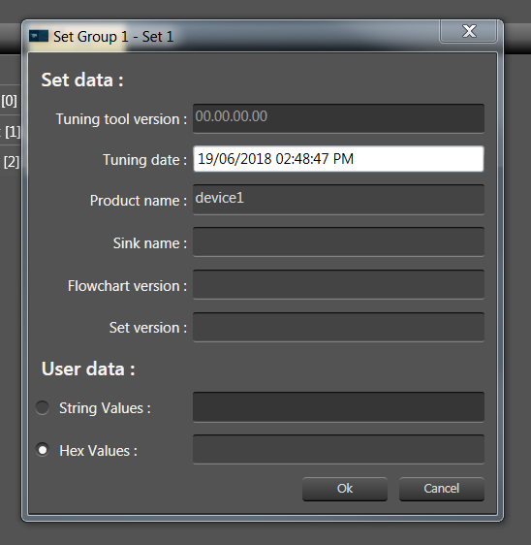Click the dialog title bar app icon
Image resolution: width=531 pixels, height=545 pixels.
[39, 36]
